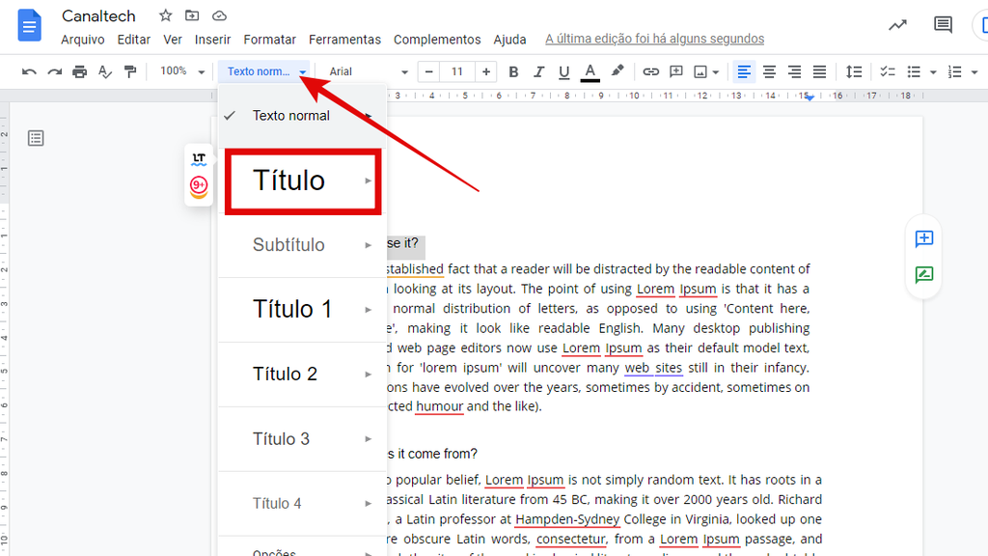
Task: Open the Formatar menu
Action: pos(269,40)
